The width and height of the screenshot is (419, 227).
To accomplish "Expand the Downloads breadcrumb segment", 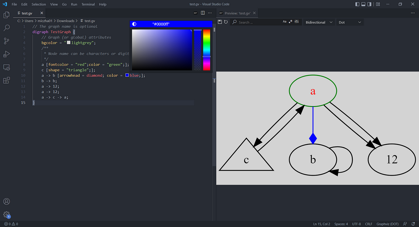I will pos(66,21).
